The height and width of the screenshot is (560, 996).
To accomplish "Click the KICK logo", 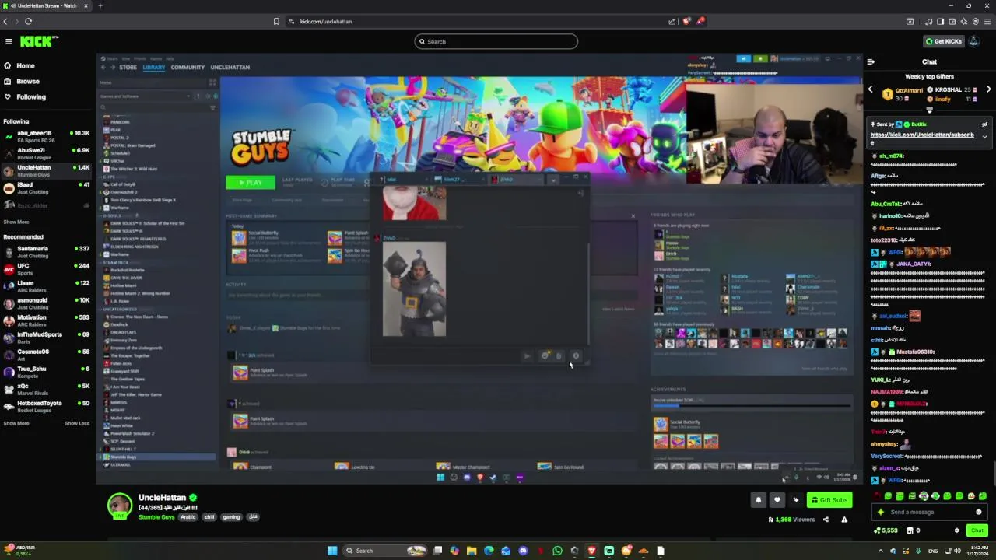I will (x=38, y=41).
